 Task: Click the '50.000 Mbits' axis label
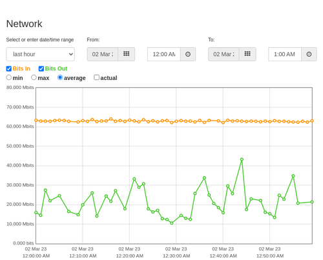[20, 146]
